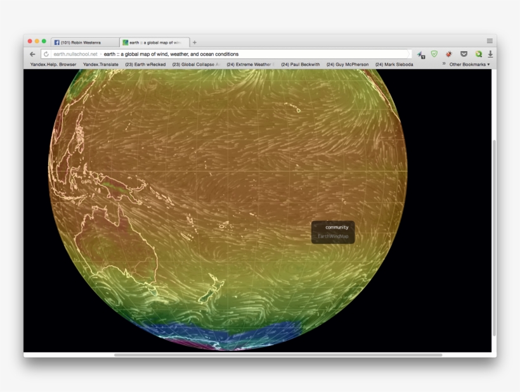Open the Yandex.Translate bookmark
Viewport: 520px width, 392px height.
point(100,65)
